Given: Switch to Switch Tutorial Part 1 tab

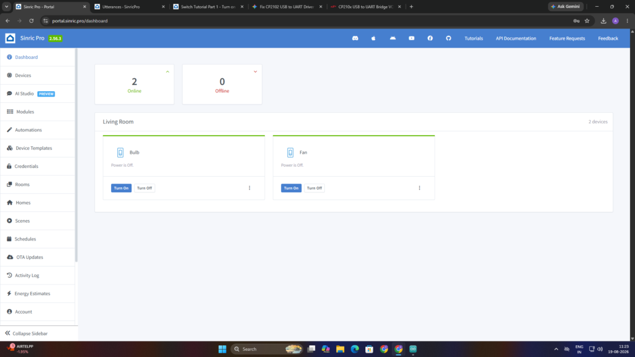Looking at the screenshot, I should 208,7.
